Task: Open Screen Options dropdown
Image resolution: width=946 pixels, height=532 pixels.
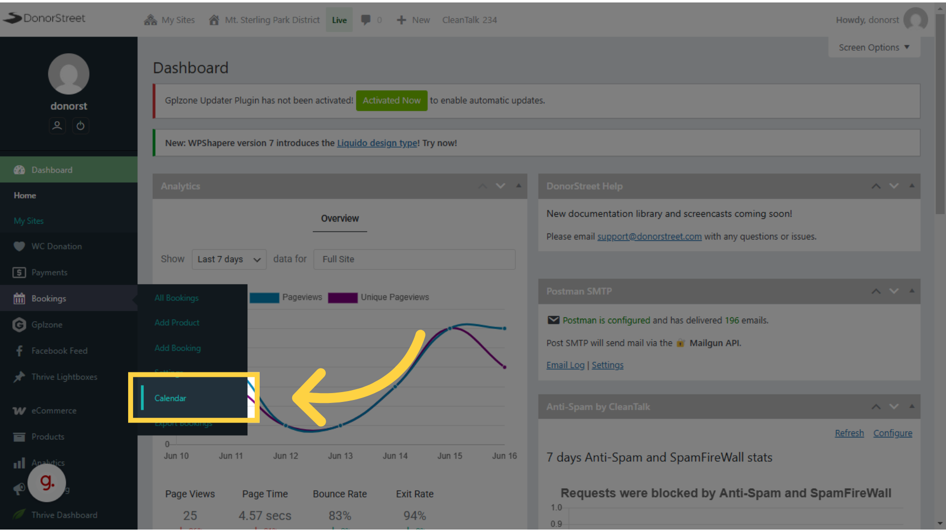Action: click(874, 47)
